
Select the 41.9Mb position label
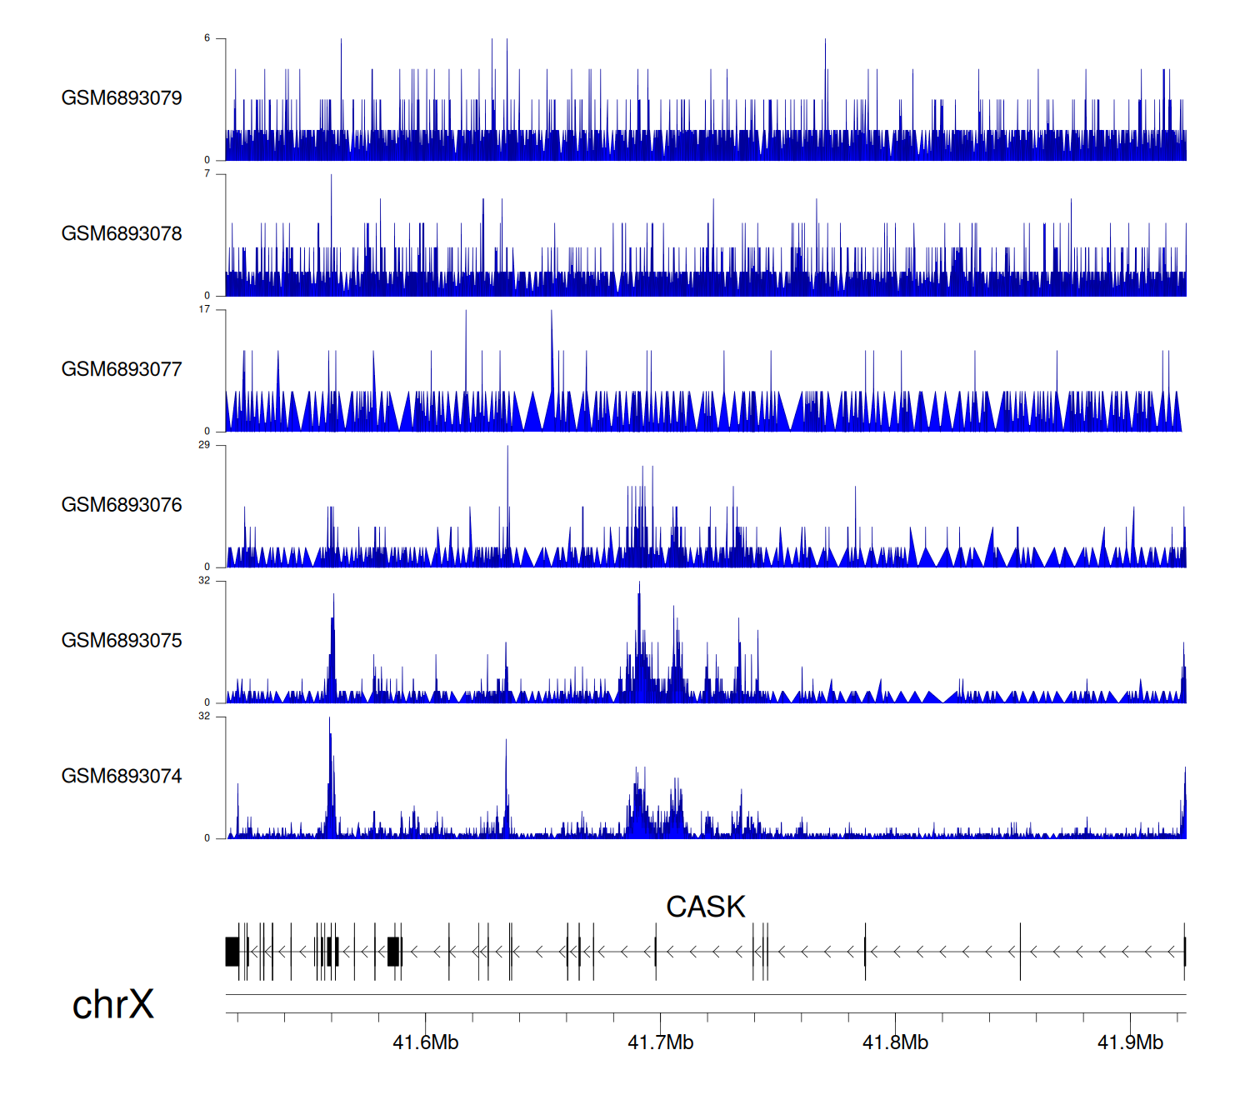coord(1130,1042)
